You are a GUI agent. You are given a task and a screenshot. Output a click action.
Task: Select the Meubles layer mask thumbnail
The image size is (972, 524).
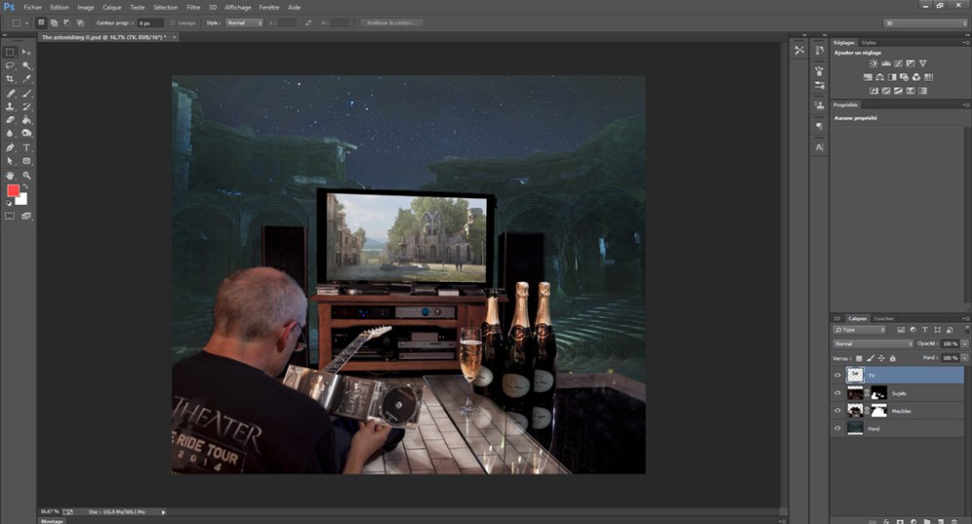(878, 410)
